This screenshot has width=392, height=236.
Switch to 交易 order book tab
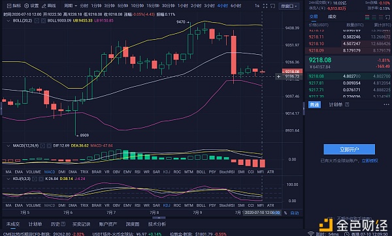pyautogui.click(x=314, y=17)
